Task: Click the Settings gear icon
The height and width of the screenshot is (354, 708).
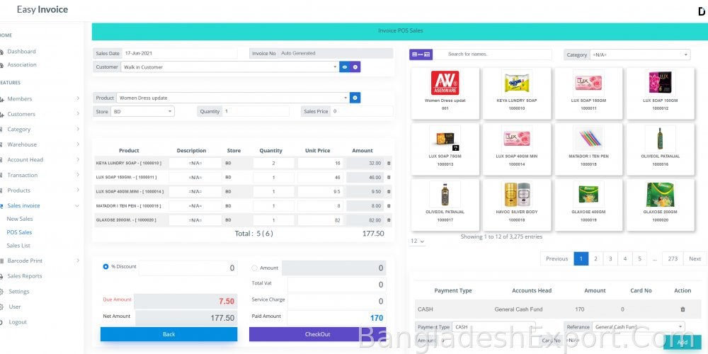Action: pyautogui.click(x=2, y=292)
